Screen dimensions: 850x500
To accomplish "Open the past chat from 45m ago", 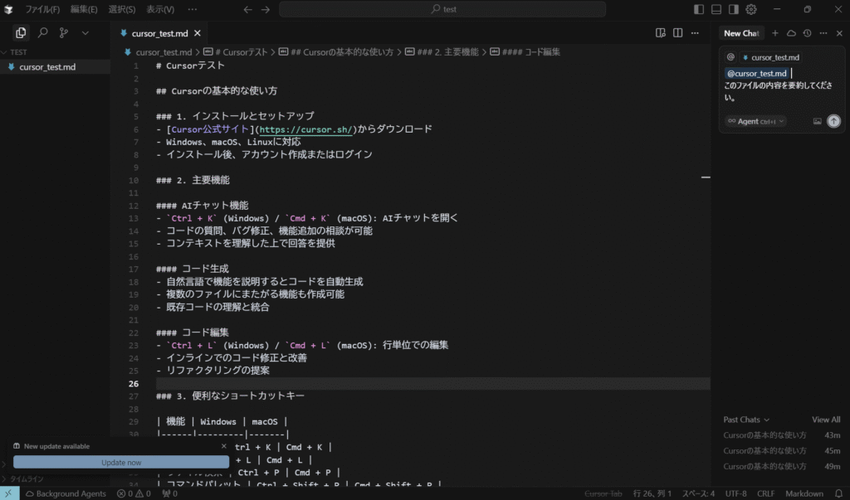I will 781,450.
